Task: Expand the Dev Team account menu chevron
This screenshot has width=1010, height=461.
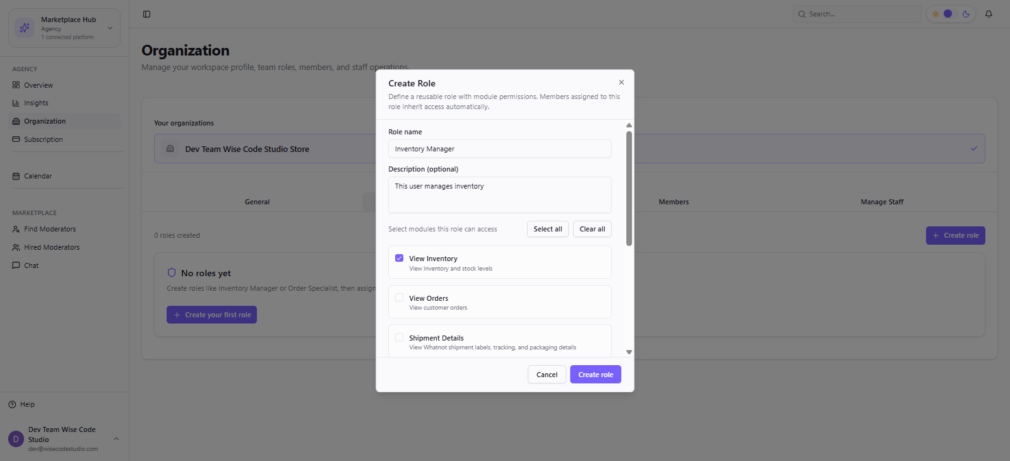Action: point(116,438)
